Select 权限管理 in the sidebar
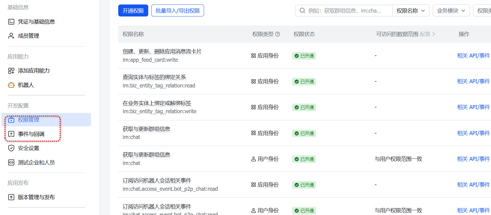This screenshot has width=491, height=215. click(29, 120)
